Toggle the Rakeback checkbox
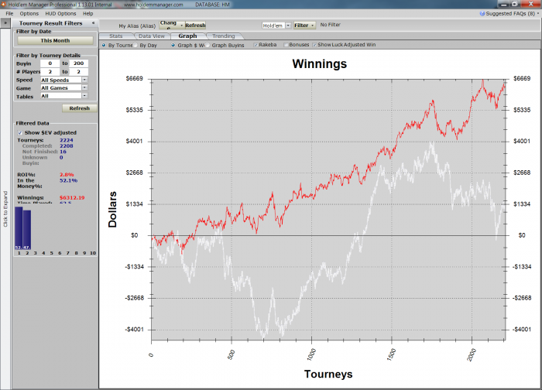Screen dimensions: 542x390 [256, 45]
